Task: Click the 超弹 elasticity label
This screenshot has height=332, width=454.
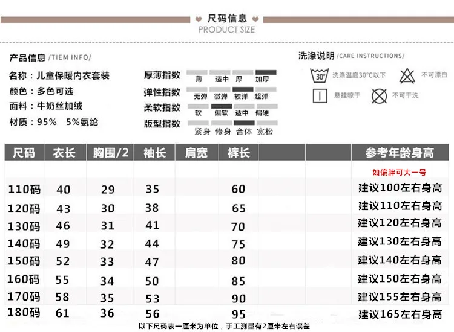Action: 262,96
